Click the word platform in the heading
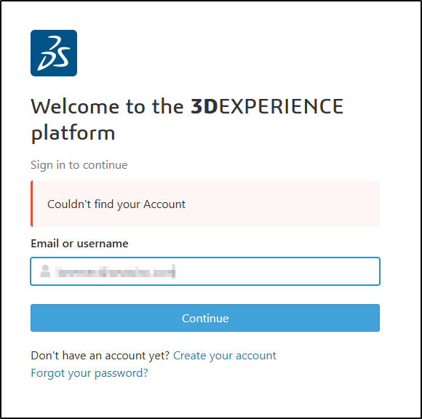422x419 pixels. (x=73, y=133)
